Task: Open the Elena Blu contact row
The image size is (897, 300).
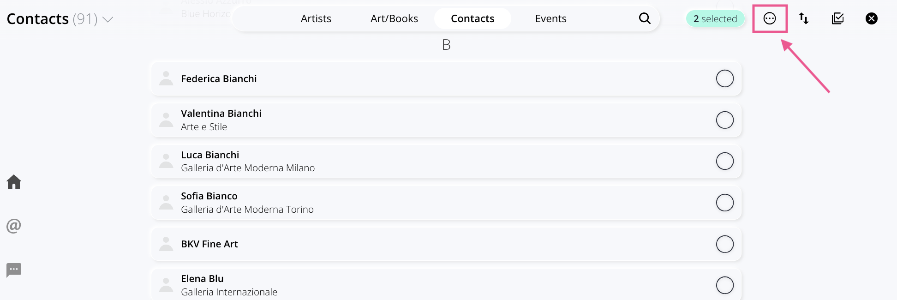Action: [x=446, y=284]
